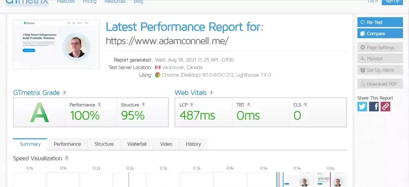
Task: Click the Log In link
Action: tap(373, 2)
